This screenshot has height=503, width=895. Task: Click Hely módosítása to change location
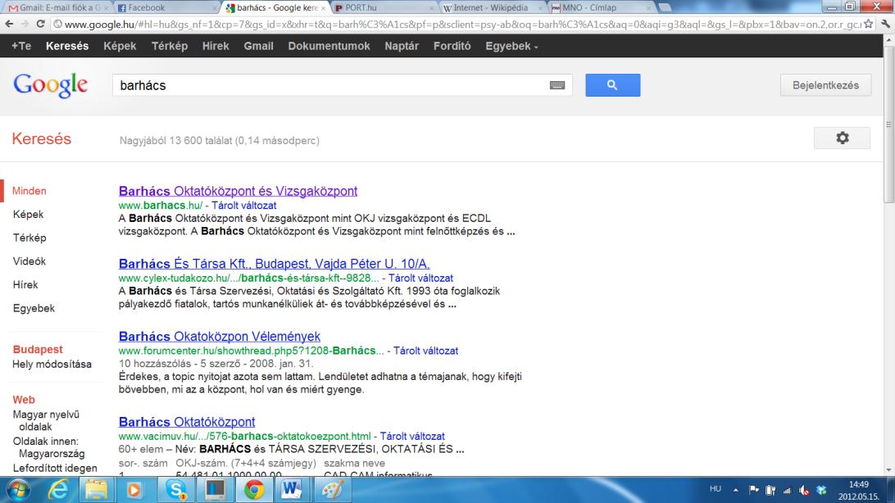coord(52,365)
